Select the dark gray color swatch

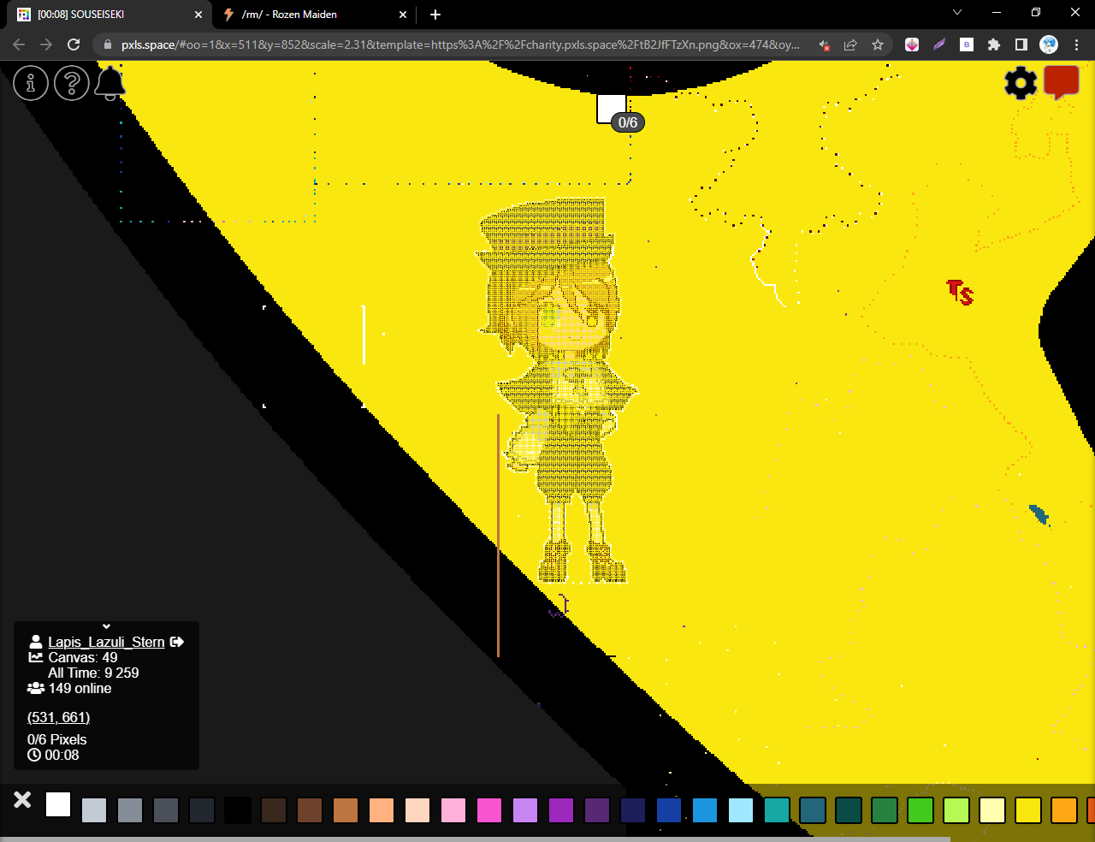166,810
